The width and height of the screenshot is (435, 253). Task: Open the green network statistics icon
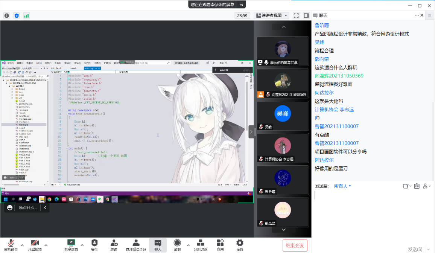[26, 16]
